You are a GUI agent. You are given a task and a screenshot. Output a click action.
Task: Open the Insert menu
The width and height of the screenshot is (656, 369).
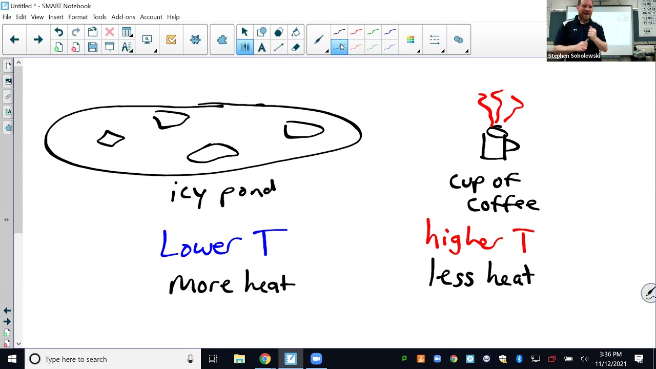click(56, 17)
